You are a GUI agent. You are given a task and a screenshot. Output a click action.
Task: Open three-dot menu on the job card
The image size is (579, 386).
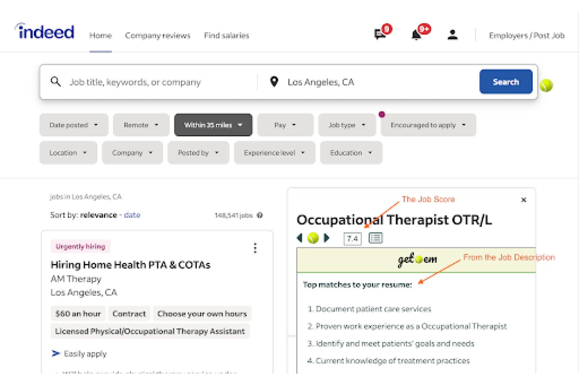coord(255,248)
